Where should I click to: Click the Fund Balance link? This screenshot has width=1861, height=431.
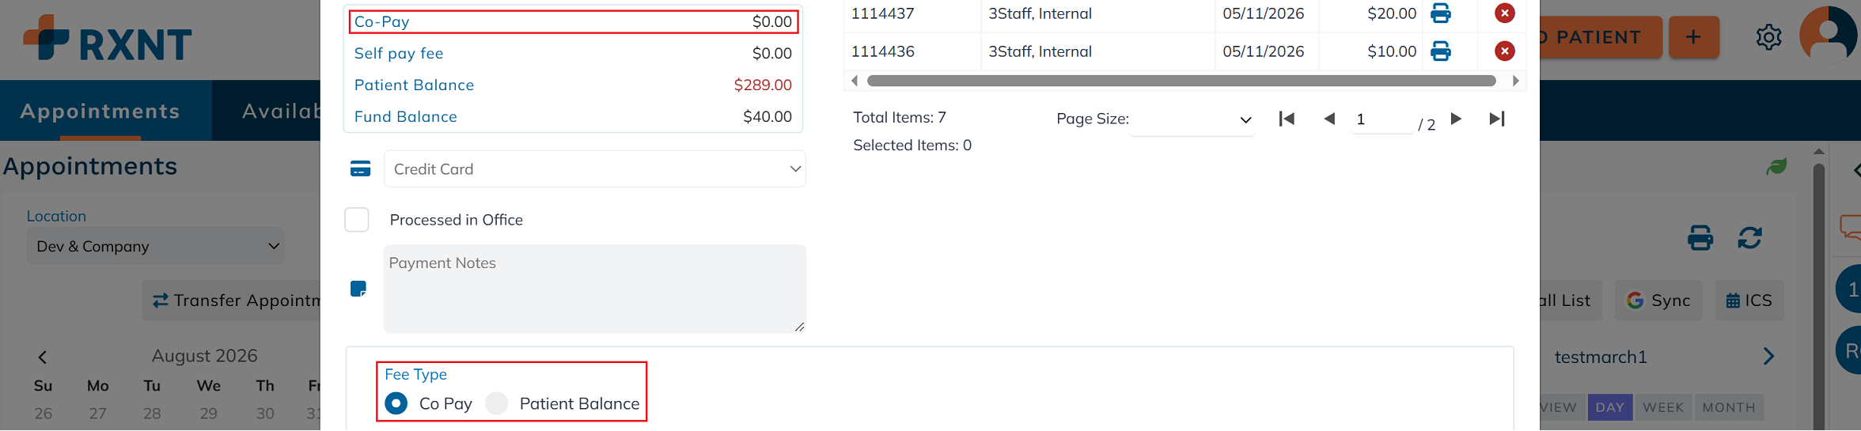point(405,116)
